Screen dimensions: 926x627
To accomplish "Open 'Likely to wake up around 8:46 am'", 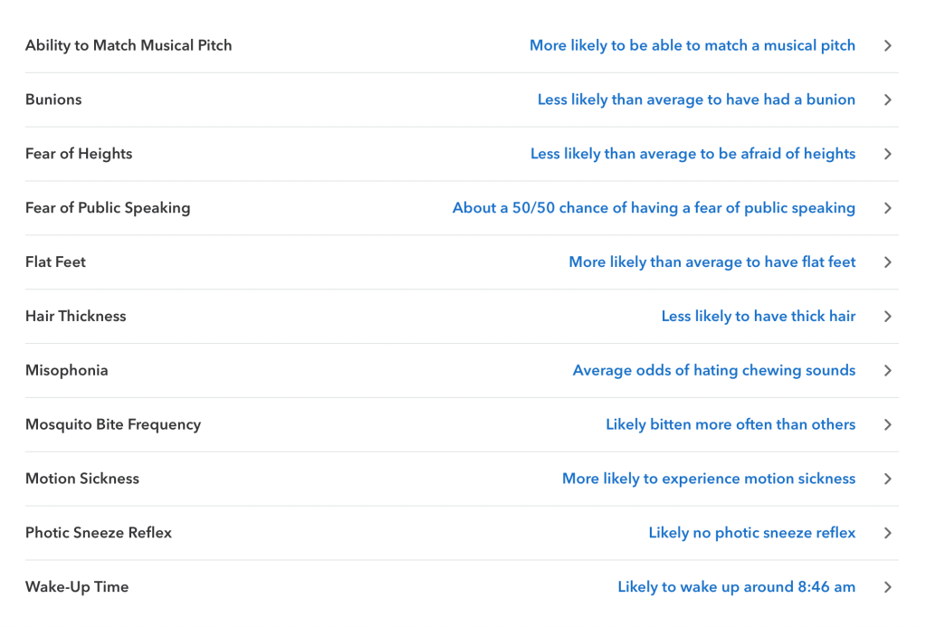I will 736,587.
